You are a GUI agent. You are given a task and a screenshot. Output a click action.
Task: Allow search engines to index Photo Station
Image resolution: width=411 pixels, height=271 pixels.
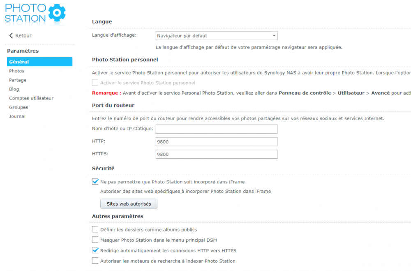point(95,261)
